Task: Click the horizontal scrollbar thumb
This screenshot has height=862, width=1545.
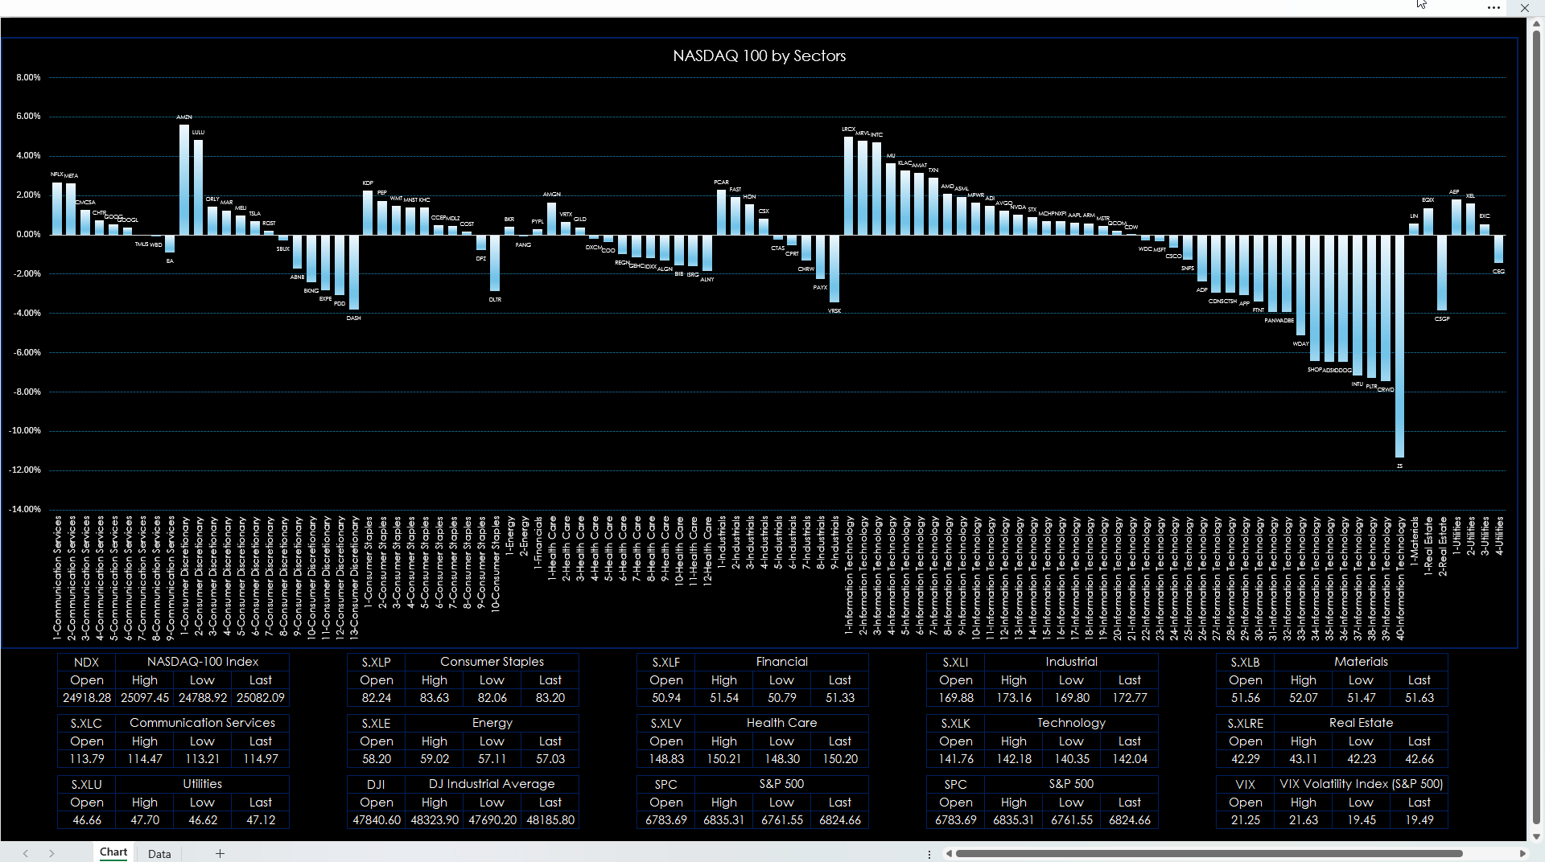Action: tap(1207, 853)
